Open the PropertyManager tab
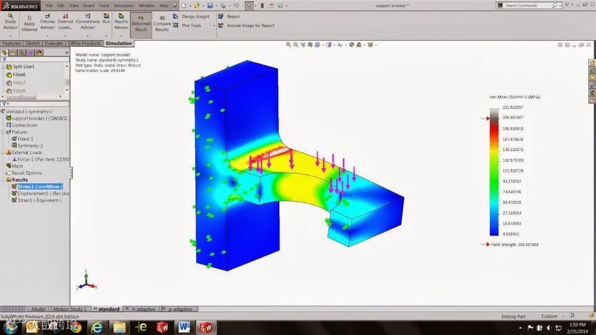This screenshot has height=335, width=596. click(13, 53)
